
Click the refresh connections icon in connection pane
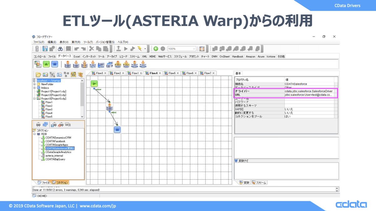45,124
